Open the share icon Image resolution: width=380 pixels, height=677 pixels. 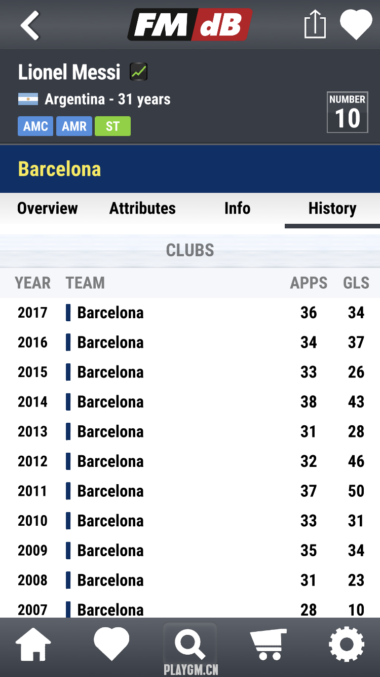click(x=315, y=24)
